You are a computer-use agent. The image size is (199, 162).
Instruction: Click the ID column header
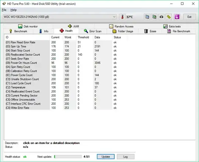27,37
